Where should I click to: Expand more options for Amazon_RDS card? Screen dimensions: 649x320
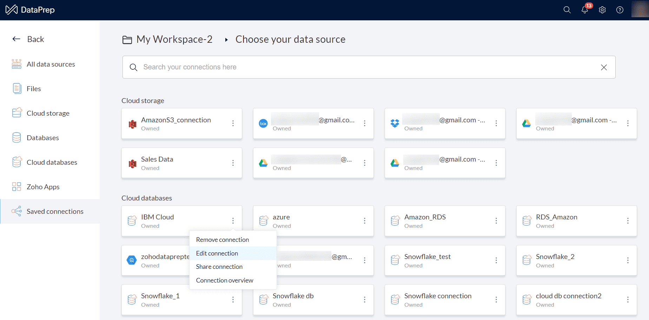coord(496,221)
